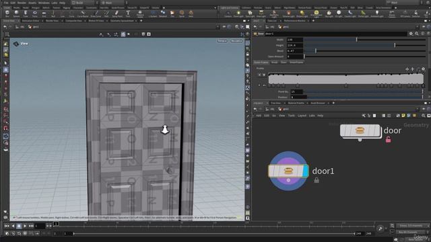Toggle the blue display flag on door1 node
This screenshot has width=431, height=242.
tap(305, 171)
